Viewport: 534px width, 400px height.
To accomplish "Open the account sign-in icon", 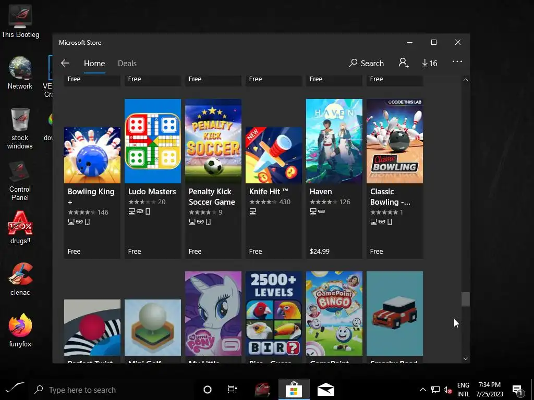I will [404, 63].
